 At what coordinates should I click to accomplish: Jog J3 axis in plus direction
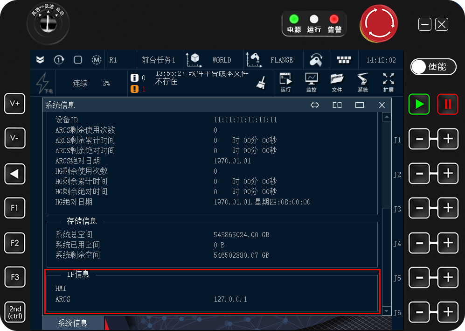tap(448, 208)
